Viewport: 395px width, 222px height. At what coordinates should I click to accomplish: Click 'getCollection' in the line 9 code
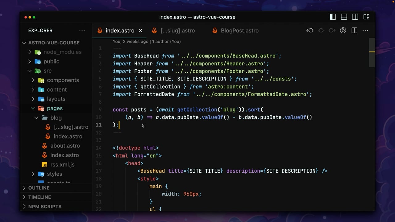[x=197, y=109]
